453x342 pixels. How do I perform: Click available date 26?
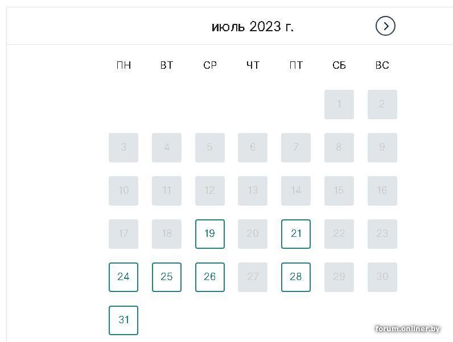(210, 277)
